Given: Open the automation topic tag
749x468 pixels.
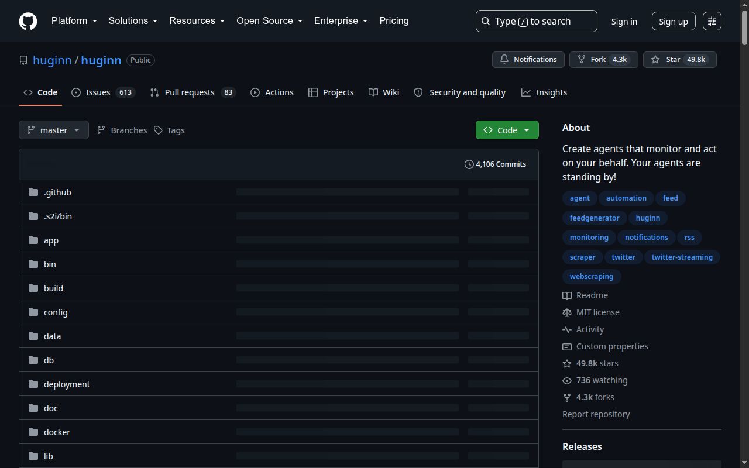Looking at the screenshot, I should coord(626,198).
